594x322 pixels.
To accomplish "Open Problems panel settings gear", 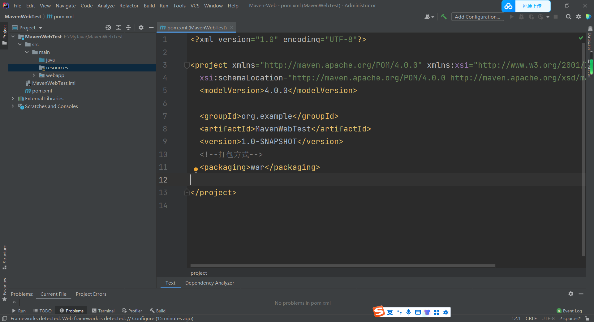I will coord(571,294).
